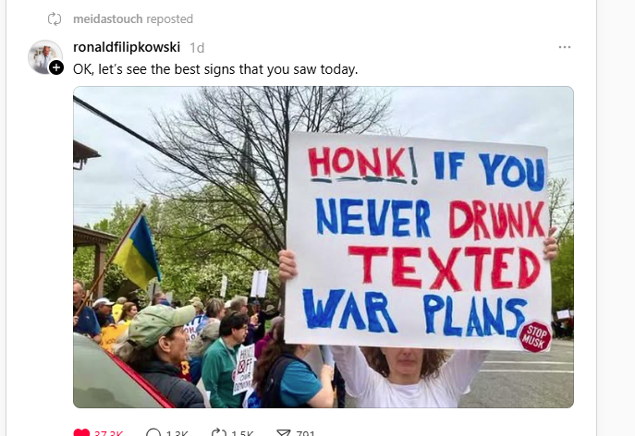Screen dimensions: 635x436
Task: Click the 'reposted' label text
Action: pyautogui.click(x=169, y=19)
